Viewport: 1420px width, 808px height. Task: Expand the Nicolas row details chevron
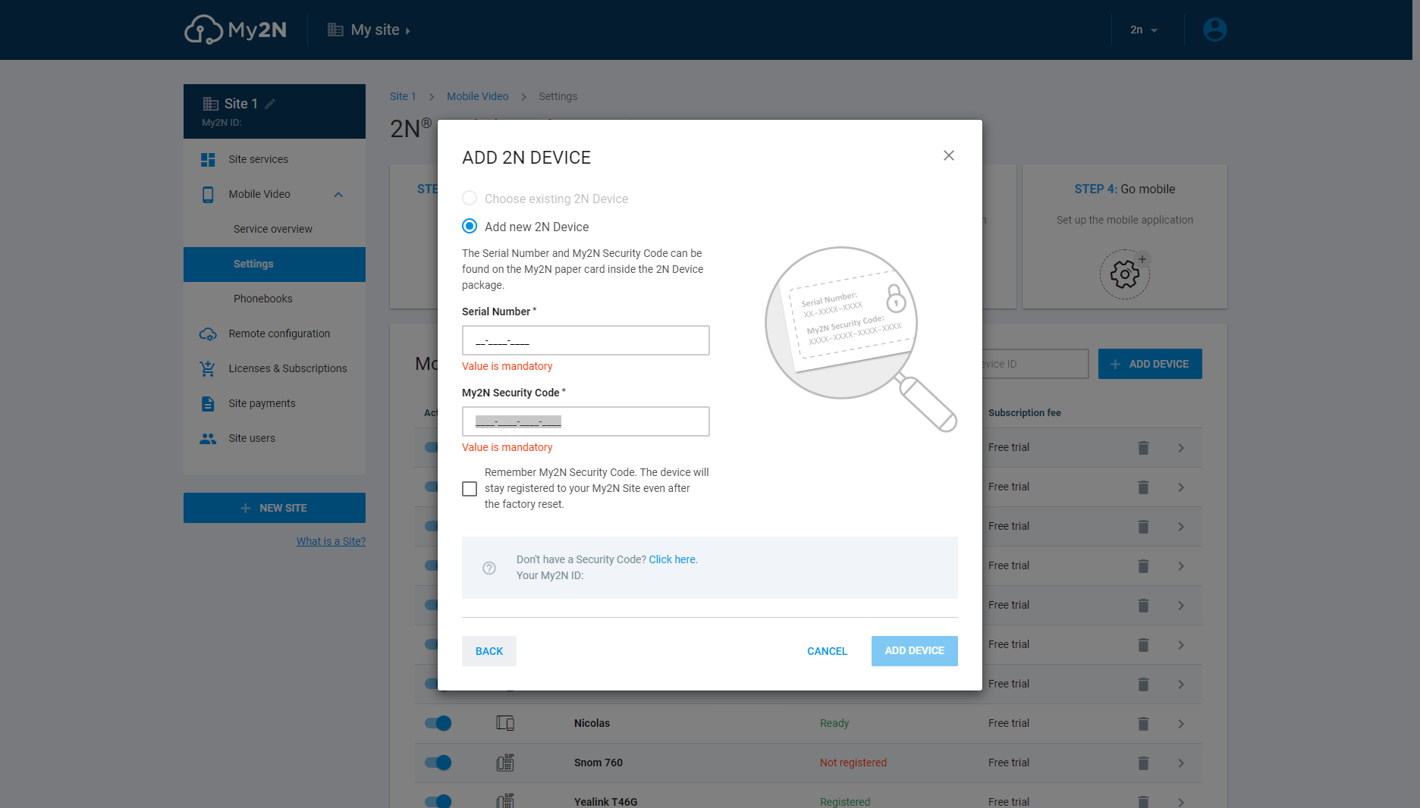(1181, 724)
